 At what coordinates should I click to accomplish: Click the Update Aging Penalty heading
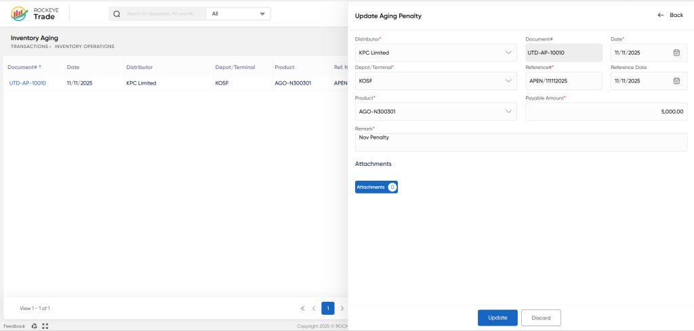[x=388, y=16]
